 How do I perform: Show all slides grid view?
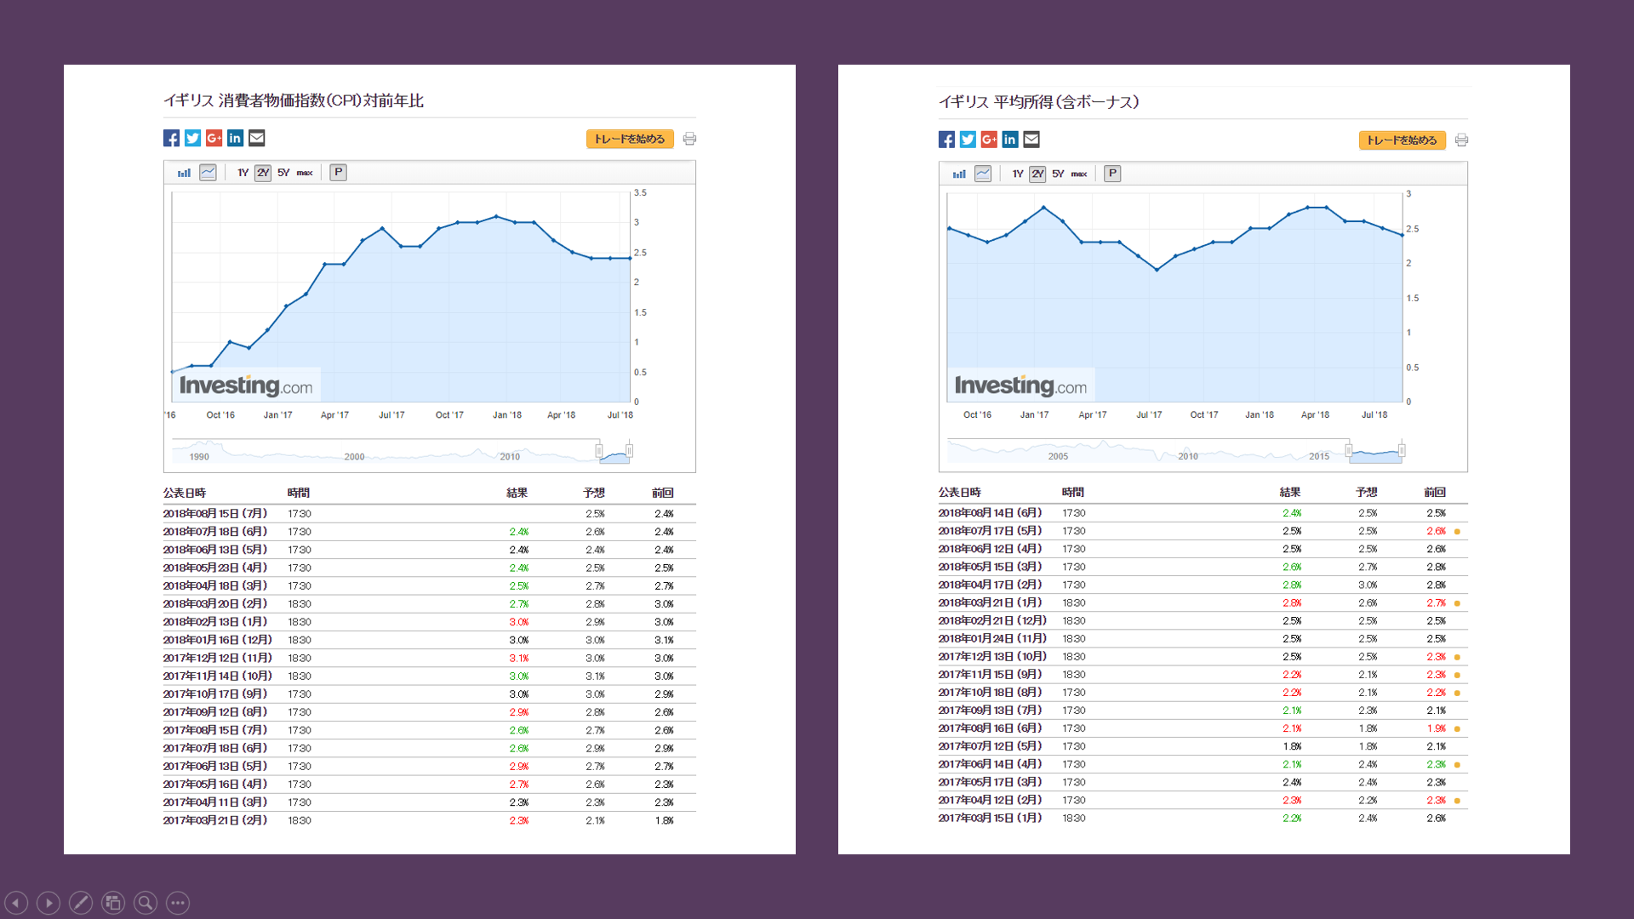[113, 903]
